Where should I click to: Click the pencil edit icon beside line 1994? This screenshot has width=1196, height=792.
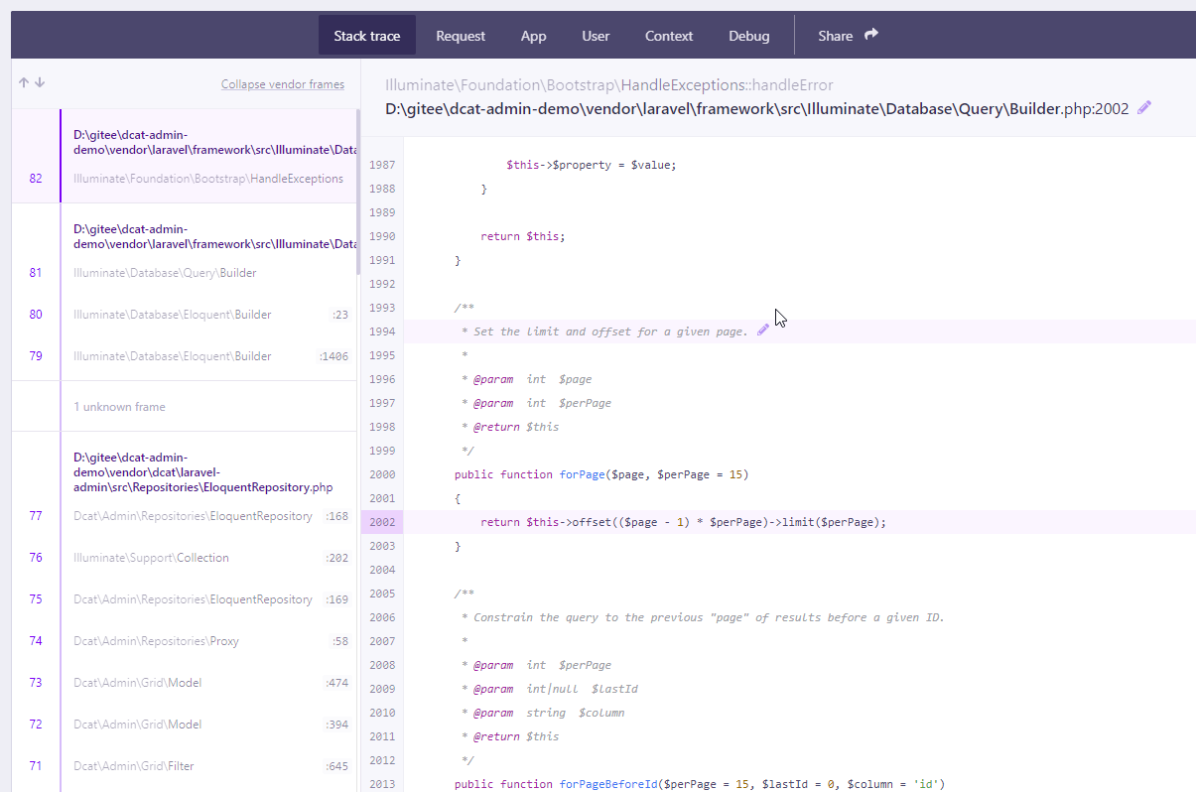click(762, 328)
